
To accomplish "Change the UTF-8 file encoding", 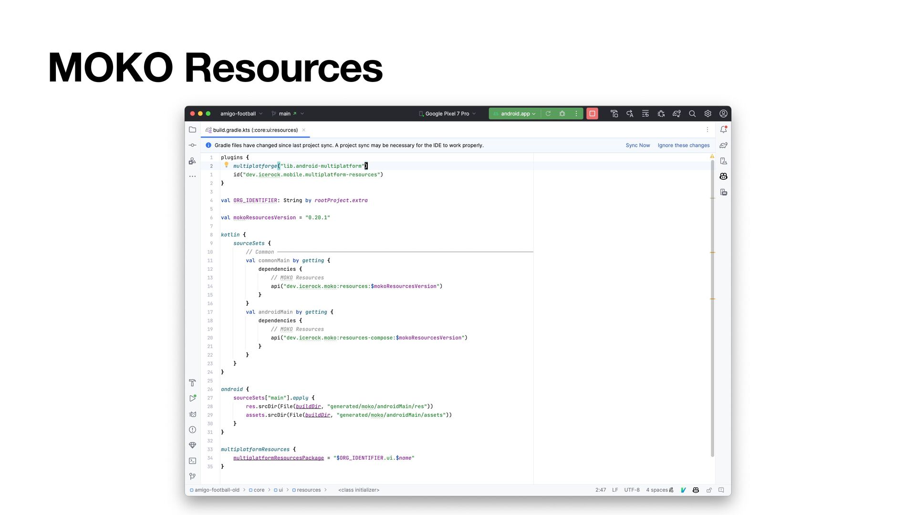I will tap(632, 490).
